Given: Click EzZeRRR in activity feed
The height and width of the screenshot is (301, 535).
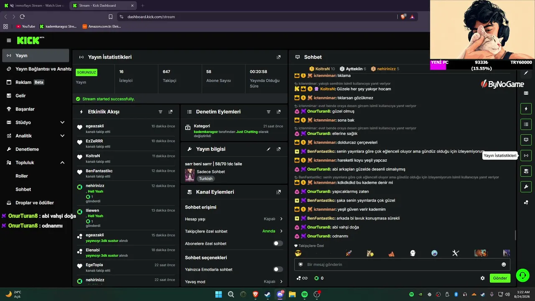Looking at the screenshot, I should (126, 143).
